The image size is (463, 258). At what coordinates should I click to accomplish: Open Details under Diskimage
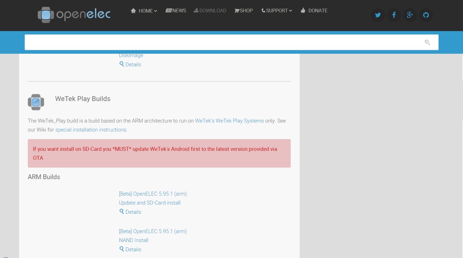[x=133, y=64]
